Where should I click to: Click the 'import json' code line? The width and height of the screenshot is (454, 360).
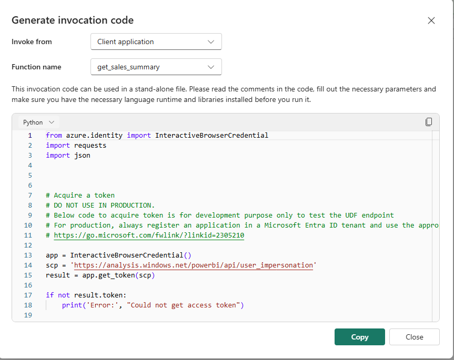68,155
